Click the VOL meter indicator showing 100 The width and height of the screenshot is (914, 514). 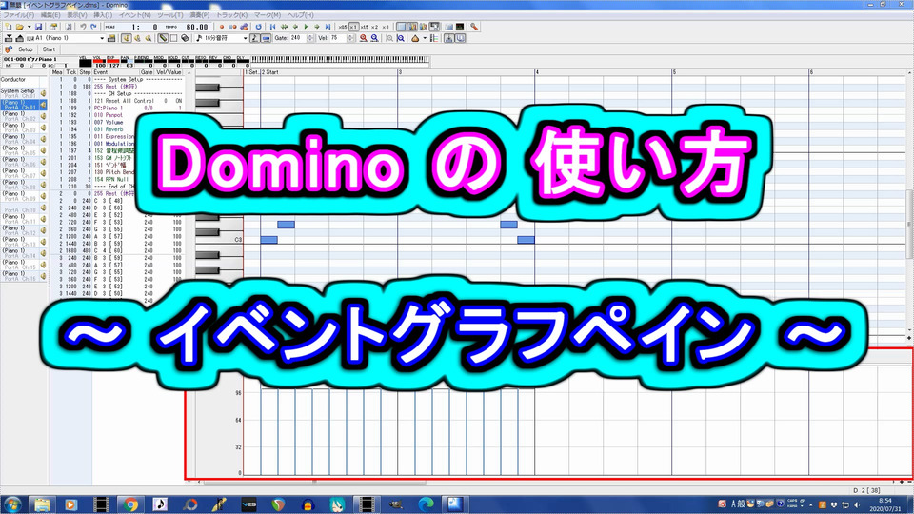point(98,63)
